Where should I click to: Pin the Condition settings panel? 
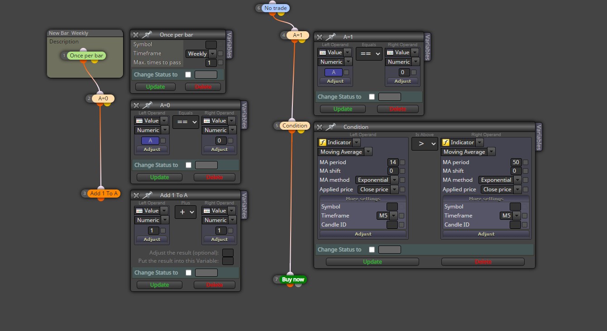point(331,127)
